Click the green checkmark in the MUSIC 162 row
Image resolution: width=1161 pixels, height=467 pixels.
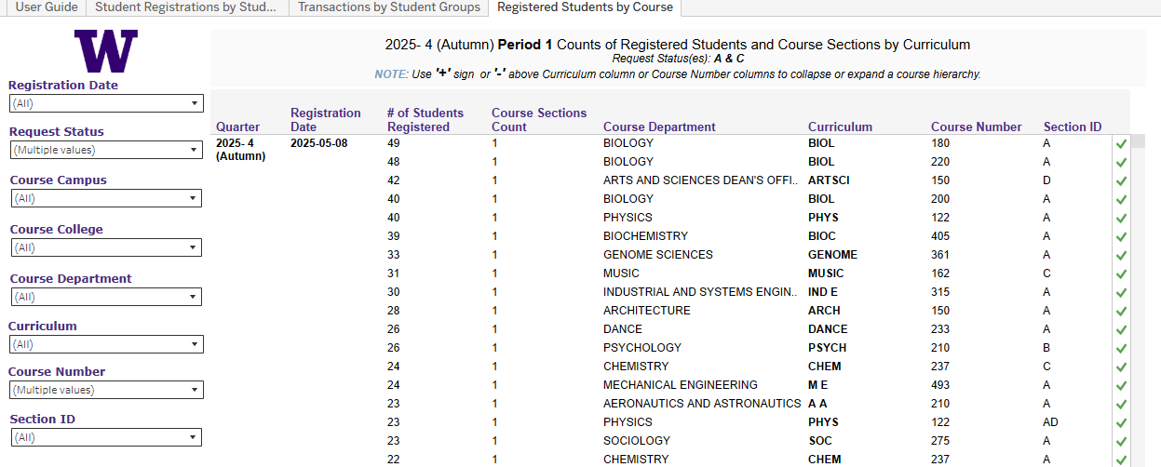(x=1121, y=274)
